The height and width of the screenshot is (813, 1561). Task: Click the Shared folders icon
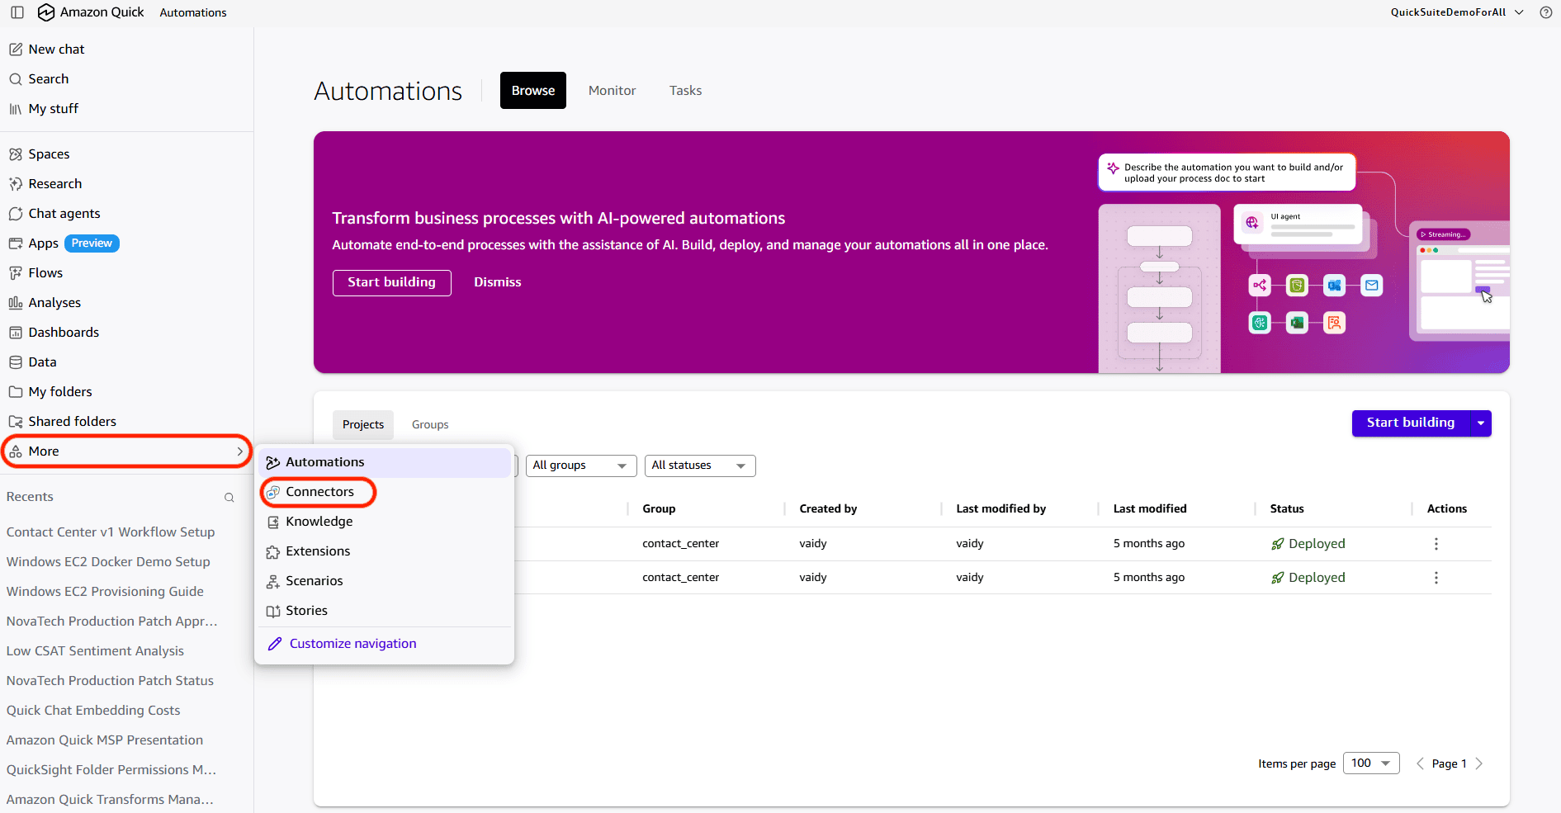(x=16, y=422)
